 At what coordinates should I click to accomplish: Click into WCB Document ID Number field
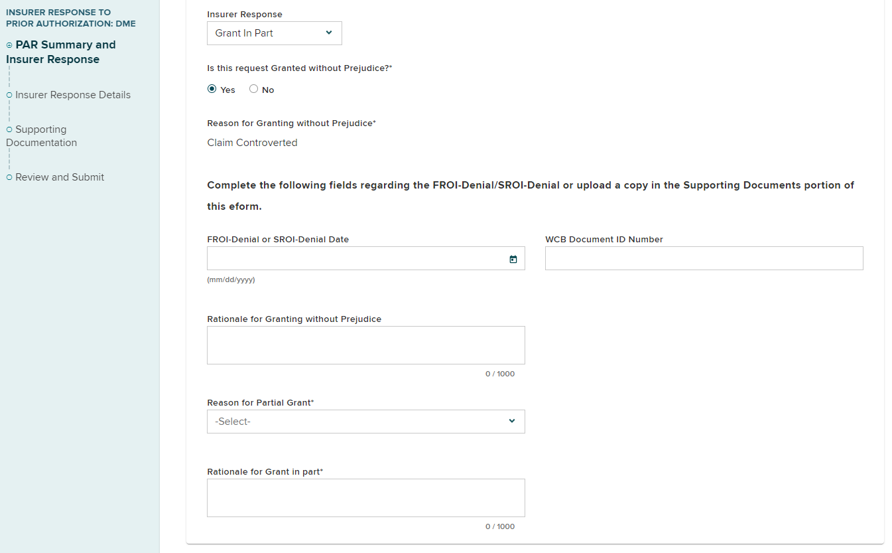click(704, 258)
